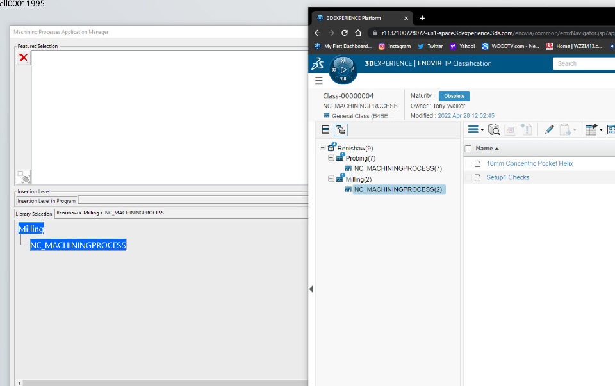The image size is (615, 386).
Task: Click the document with exclamation toolbar icon
Action: [x=527, y=130]
